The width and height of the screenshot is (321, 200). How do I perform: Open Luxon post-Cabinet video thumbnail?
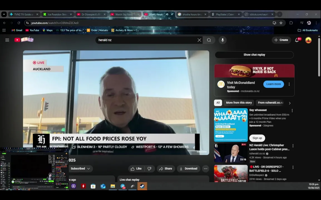pos(231,153)
